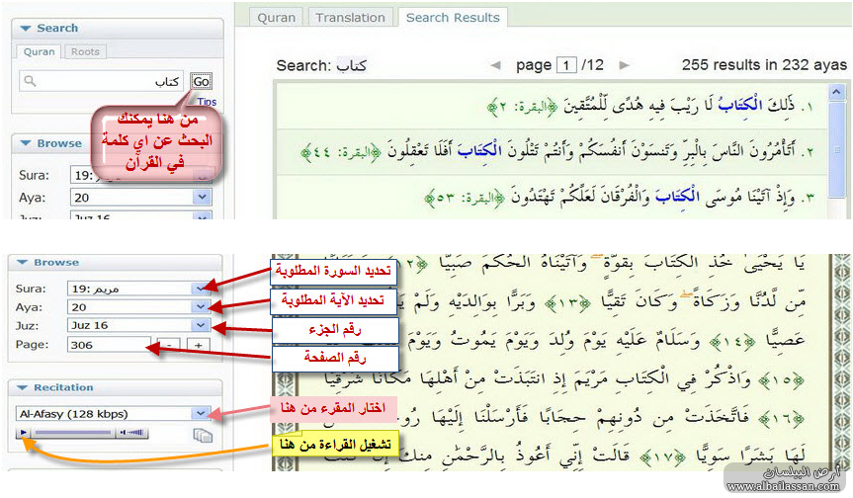
Task: Open the Quran main tab
Action: [x=277, y=18]
